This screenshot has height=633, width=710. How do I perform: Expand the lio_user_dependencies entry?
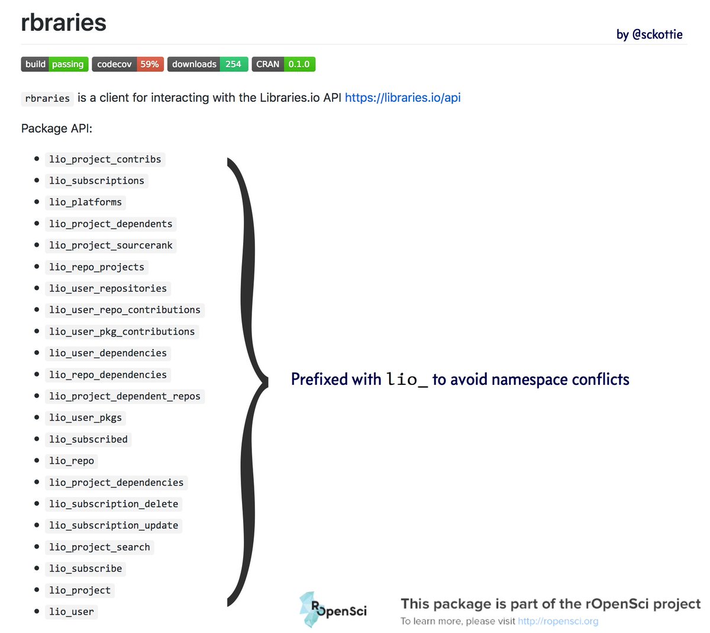(108, 353)
